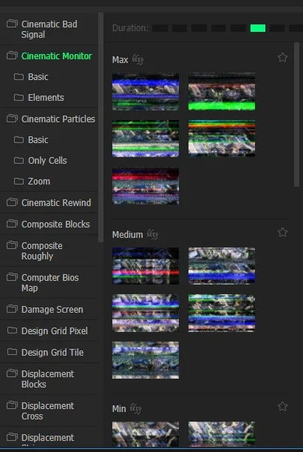Click folder icon beside Cinematic Bad Signal
The width and height of the screenshot is (303, 452).
(12, 24)
